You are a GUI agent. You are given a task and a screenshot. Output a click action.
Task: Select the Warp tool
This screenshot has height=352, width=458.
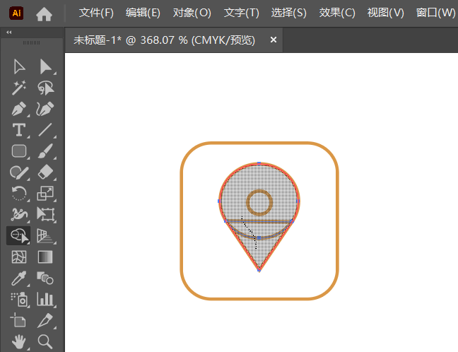tap(19, 214)
